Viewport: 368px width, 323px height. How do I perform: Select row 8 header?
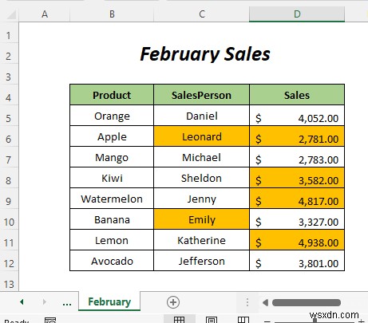(9, 180)
